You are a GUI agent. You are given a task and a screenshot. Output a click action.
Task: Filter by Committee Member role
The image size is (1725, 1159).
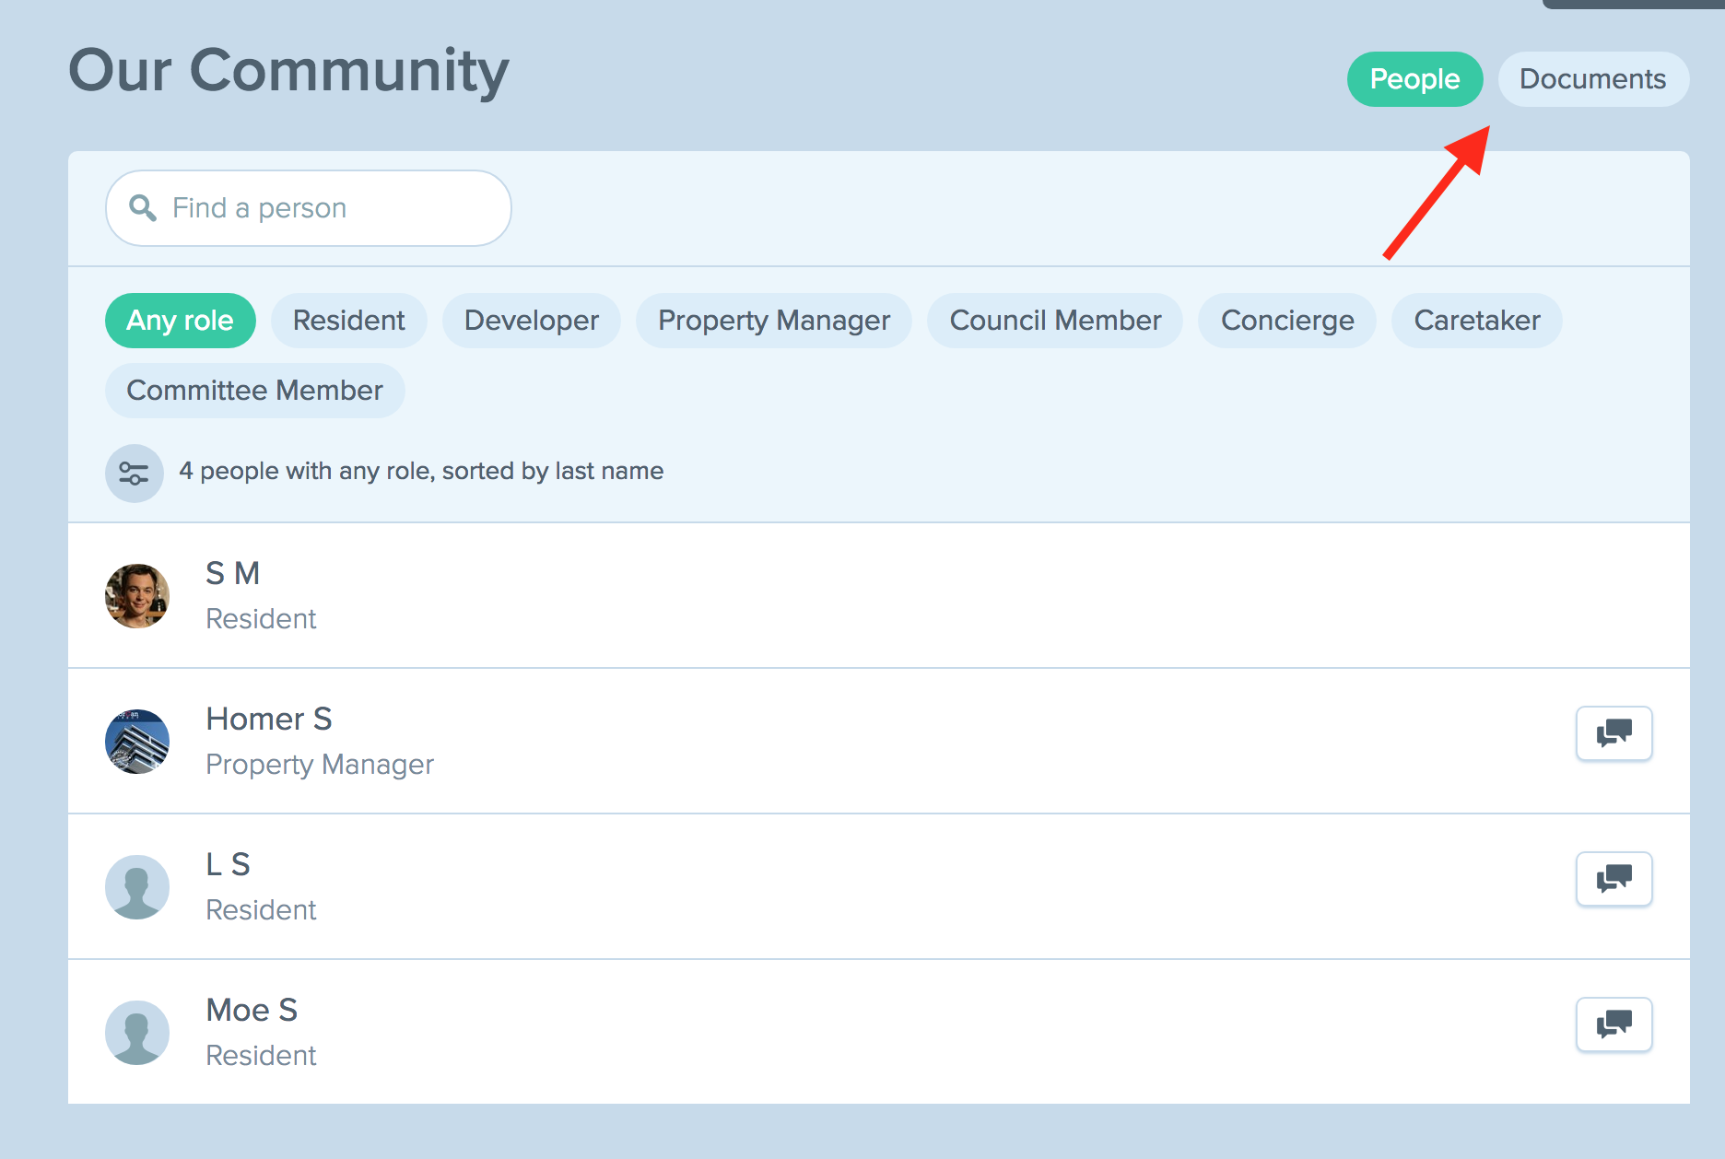254,391
